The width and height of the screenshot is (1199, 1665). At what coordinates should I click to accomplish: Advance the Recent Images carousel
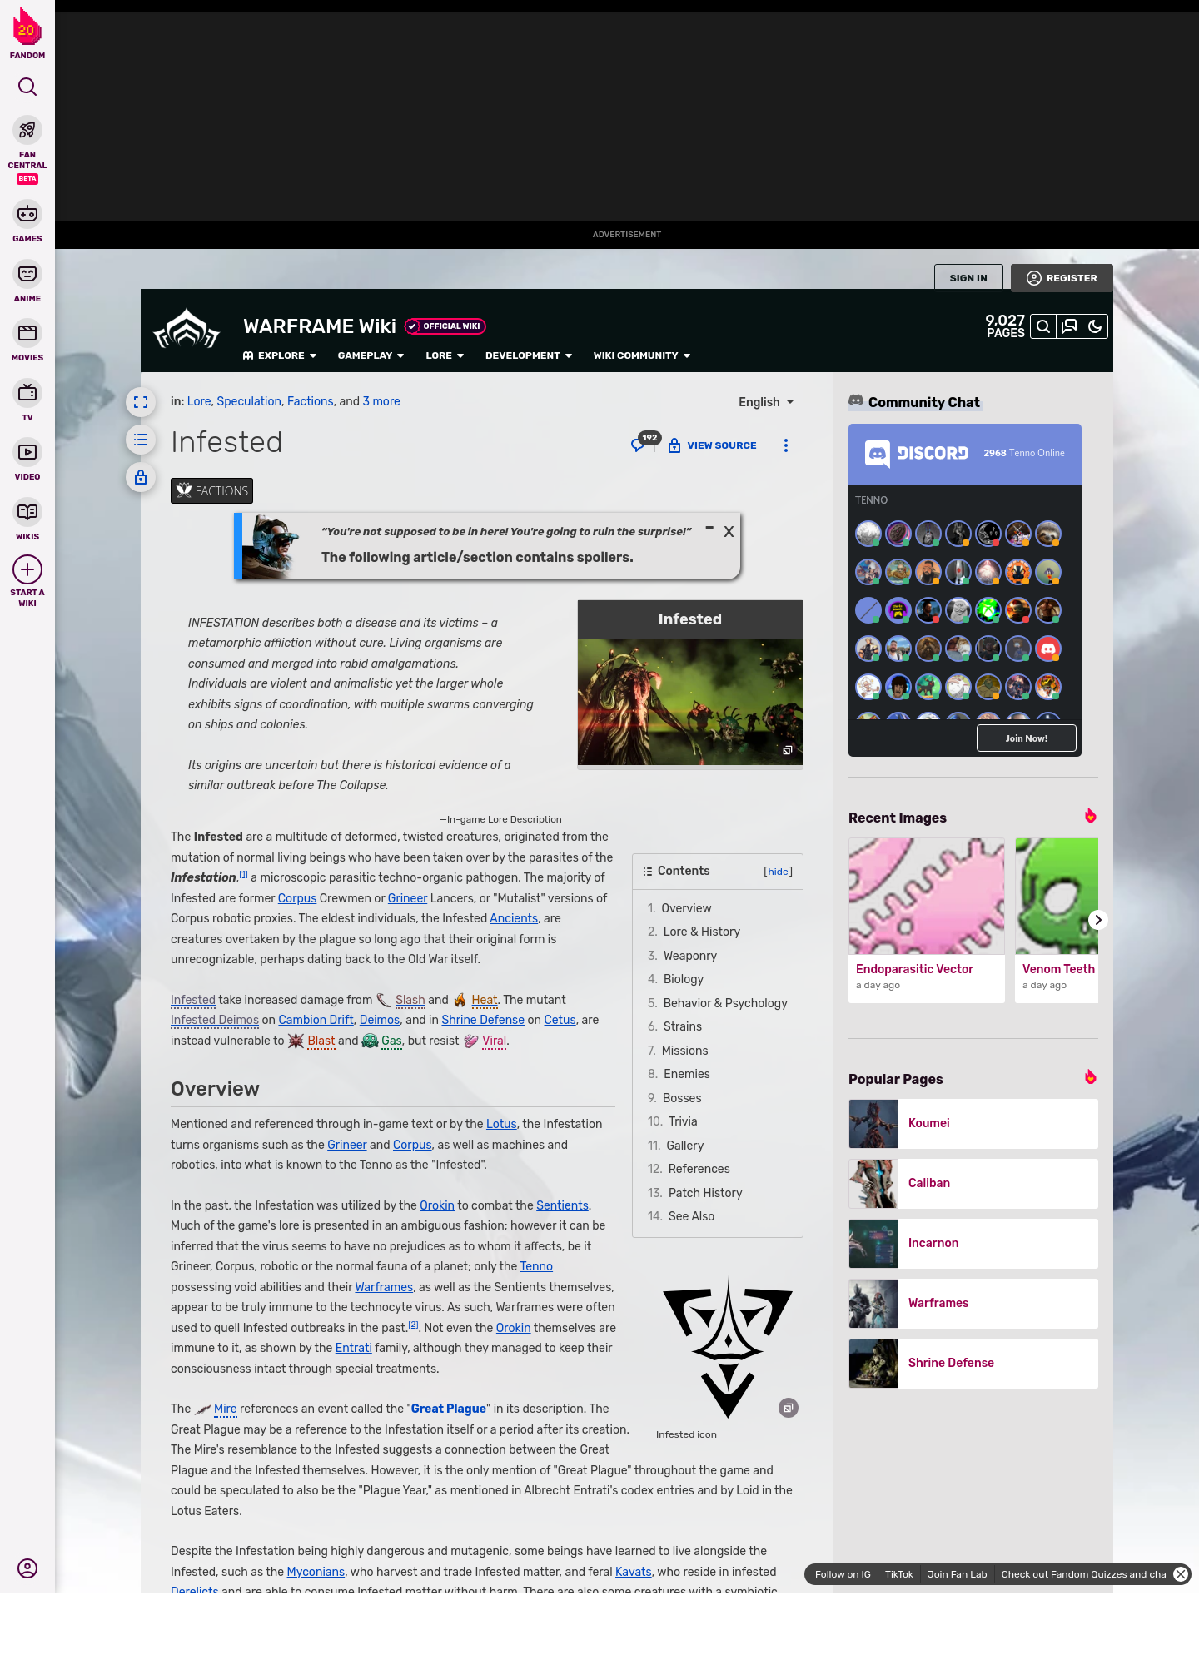coord(1098,920)
